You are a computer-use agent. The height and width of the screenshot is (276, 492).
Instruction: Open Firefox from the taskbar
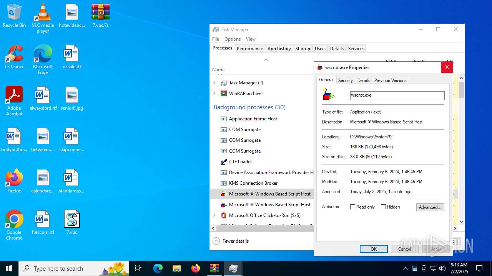tap(196, 268)
